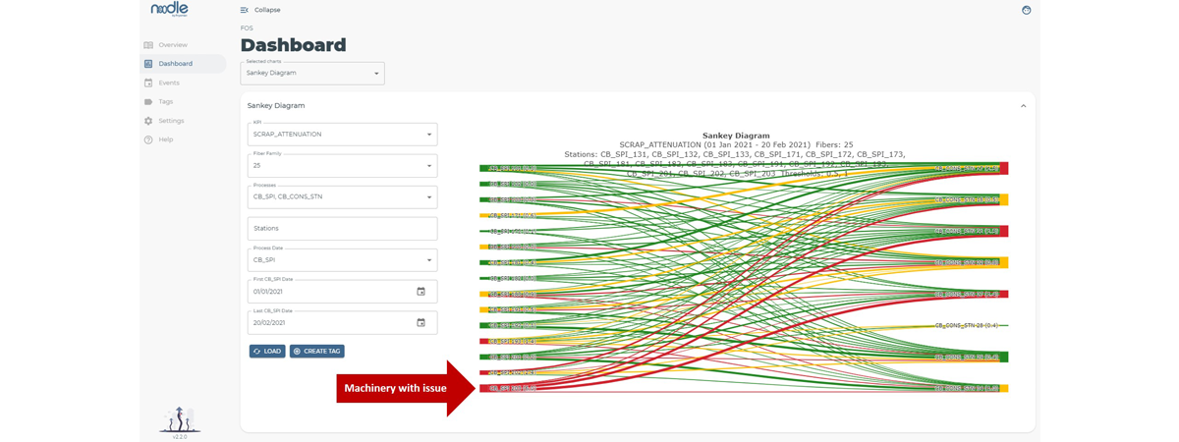Open the KPI dropdown showing SCRAP_ATTENUATION

tap(342, 135)
